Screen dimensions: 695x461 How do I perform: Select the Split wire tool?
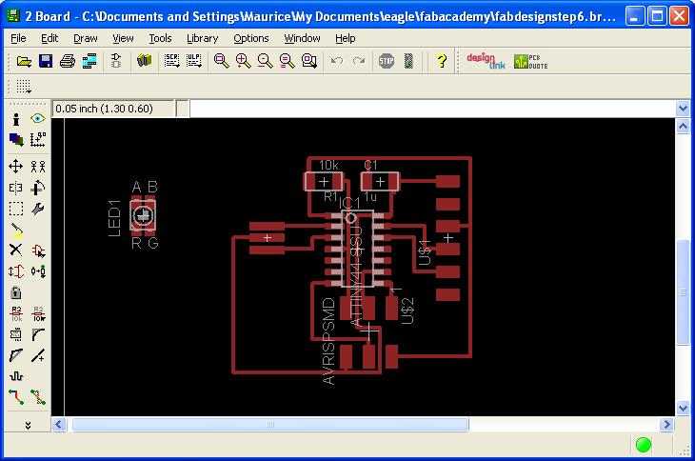coord(15,355)
